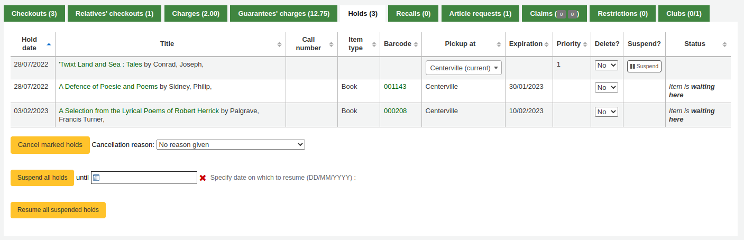Screen dimensions: 744x240
Task: Click the suspend-until date input field
Action: 148,178
